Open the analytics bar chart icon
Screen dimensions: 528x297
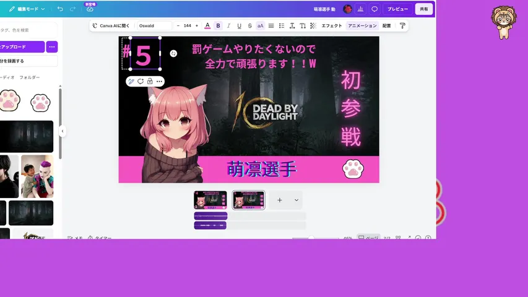[x=360, y=9]
